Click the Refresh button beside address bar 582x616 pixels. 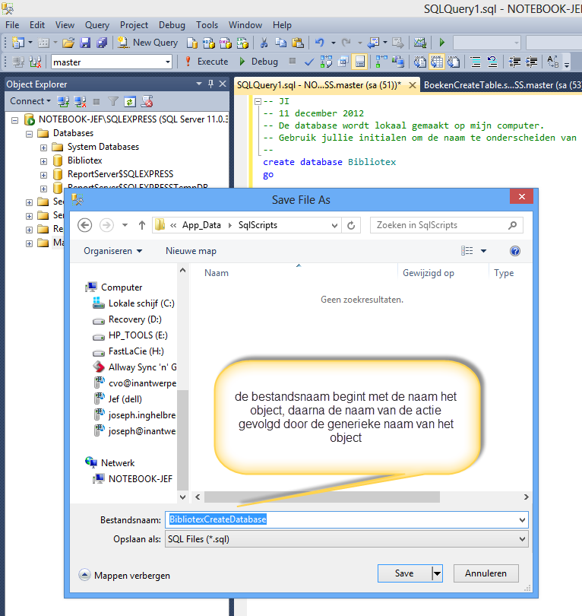(351, 225)
